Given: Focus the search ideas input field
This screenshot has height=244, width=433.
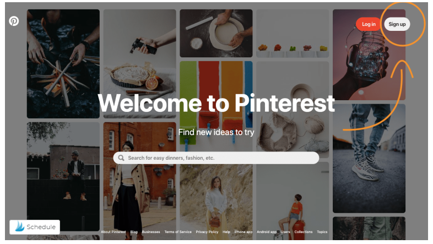Looking at the screenshot, I should pyautogui.click(x=216, y=158).
